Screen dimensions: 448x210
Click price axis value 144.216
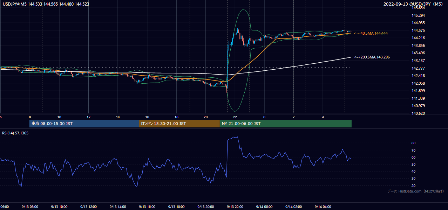[419, 38]
